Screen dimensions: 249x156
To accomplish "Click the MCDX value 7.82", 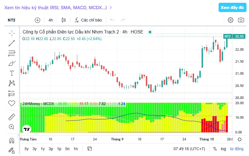I will [102, 104].
